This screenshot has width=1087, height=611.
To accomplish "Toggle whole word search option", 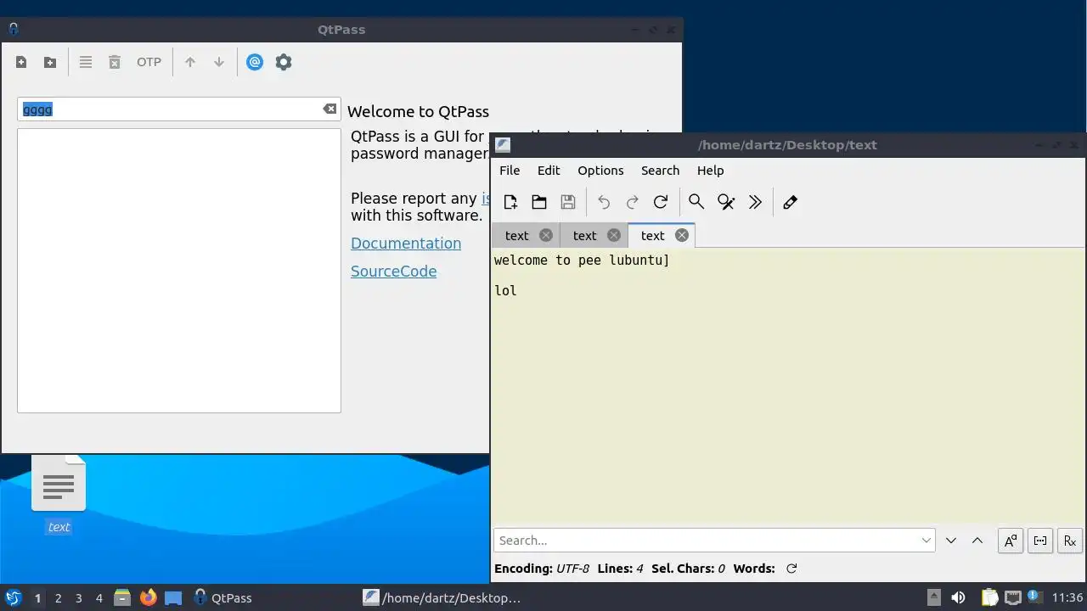I will click(x=1040, y=541).
